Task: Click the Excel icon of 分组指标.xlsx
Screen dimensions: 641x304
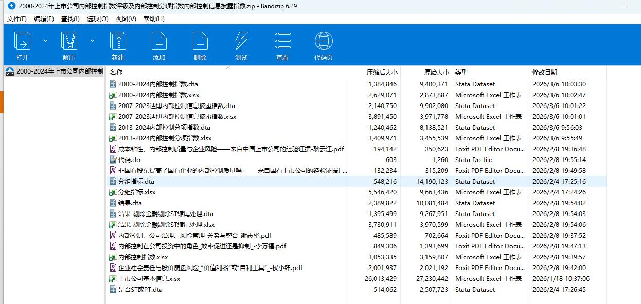Action: click(x=113, y=192)
